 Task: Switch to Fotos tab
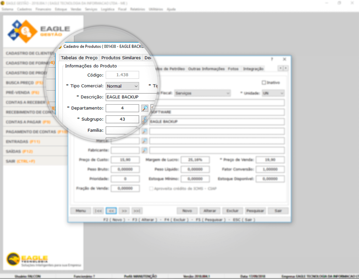pyautogui.click(x=233, y=69)
